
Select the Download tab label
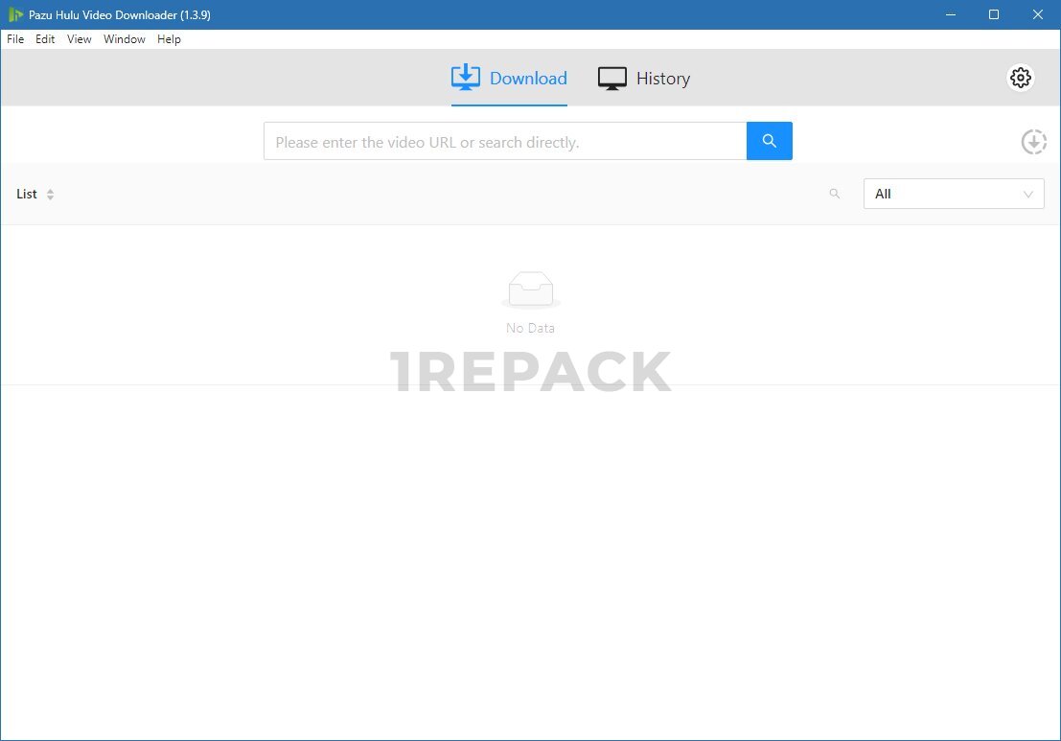click(528, 79)
